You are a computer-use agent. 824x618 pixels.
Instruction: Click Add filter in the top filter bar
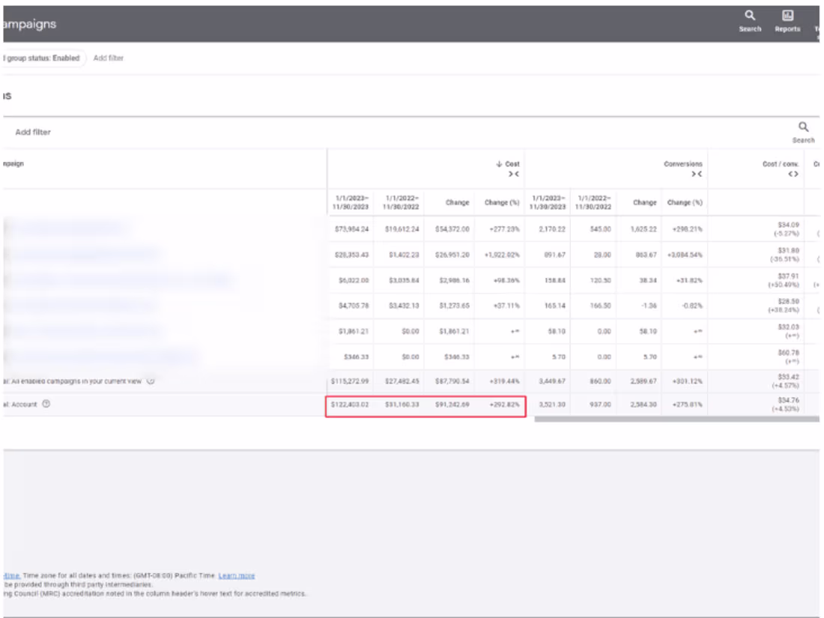[109, 58]
